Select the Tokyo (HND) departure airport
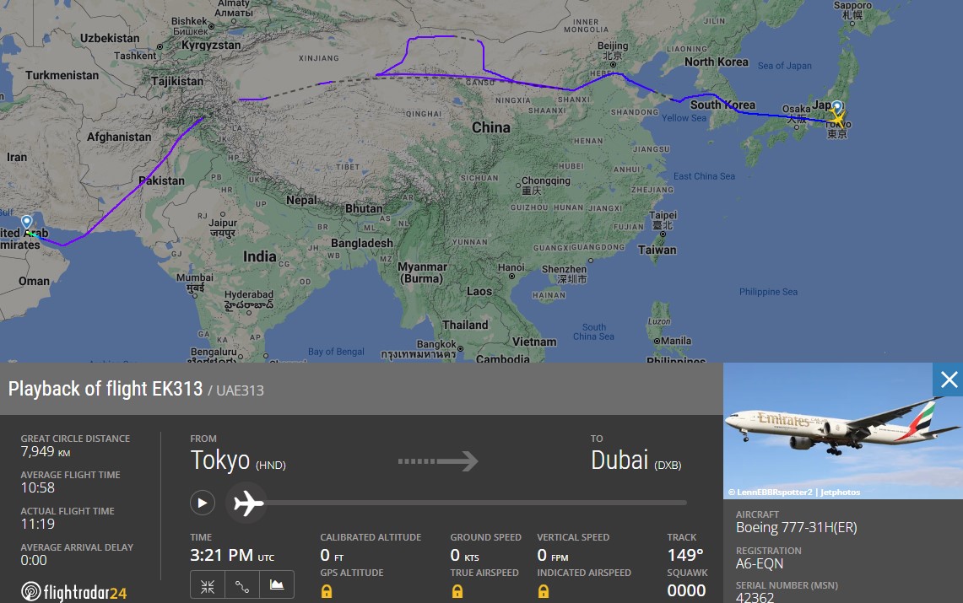This screenshot has width=963, height=603. pos(238,460)
